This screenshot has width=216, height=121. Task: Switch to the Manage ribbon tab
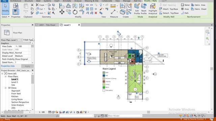coord(127,1)
